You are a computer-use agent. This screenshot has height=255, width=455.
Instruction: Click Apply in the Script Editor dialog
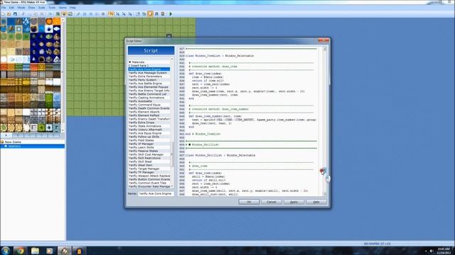click(294, 202)
